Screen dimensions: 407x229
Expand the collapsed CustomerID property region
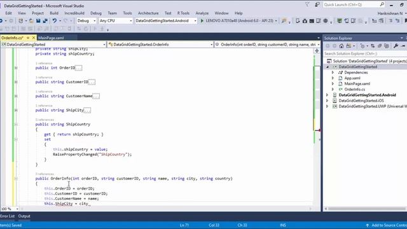(x=16, y=82)
